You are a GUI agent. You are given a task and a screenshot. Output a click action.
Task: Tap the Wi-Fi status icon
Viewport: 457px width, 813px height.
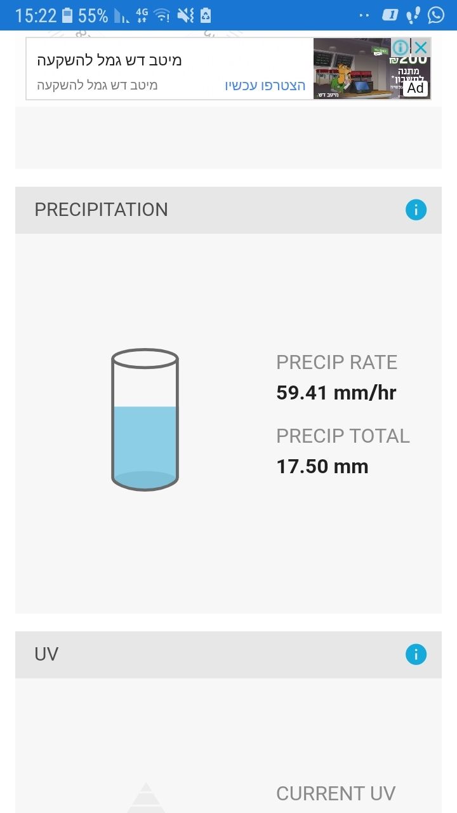point(162,15)
